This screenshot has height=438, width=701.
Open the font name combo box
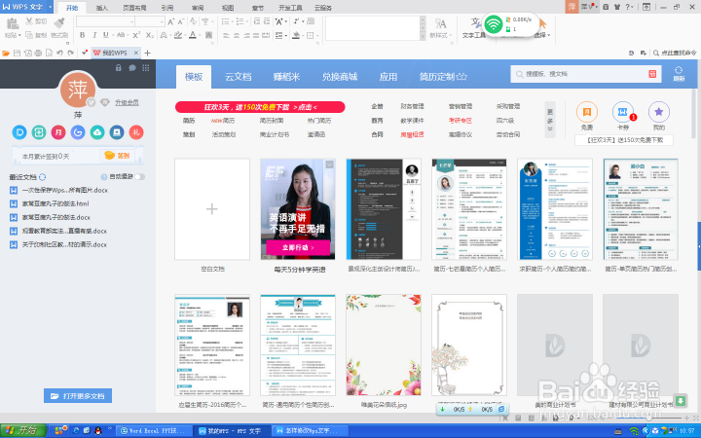[105, 21]
